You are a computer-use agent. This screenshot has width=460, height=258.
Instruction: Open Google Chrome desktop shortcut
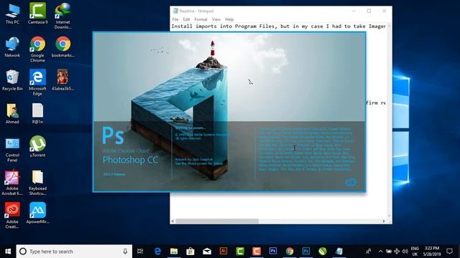(37, 49)
